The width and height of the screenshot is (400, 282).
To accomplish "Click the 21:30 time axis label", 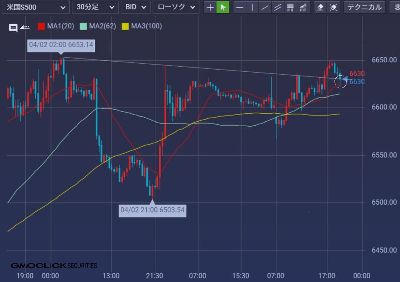I will tap(154, 276).
